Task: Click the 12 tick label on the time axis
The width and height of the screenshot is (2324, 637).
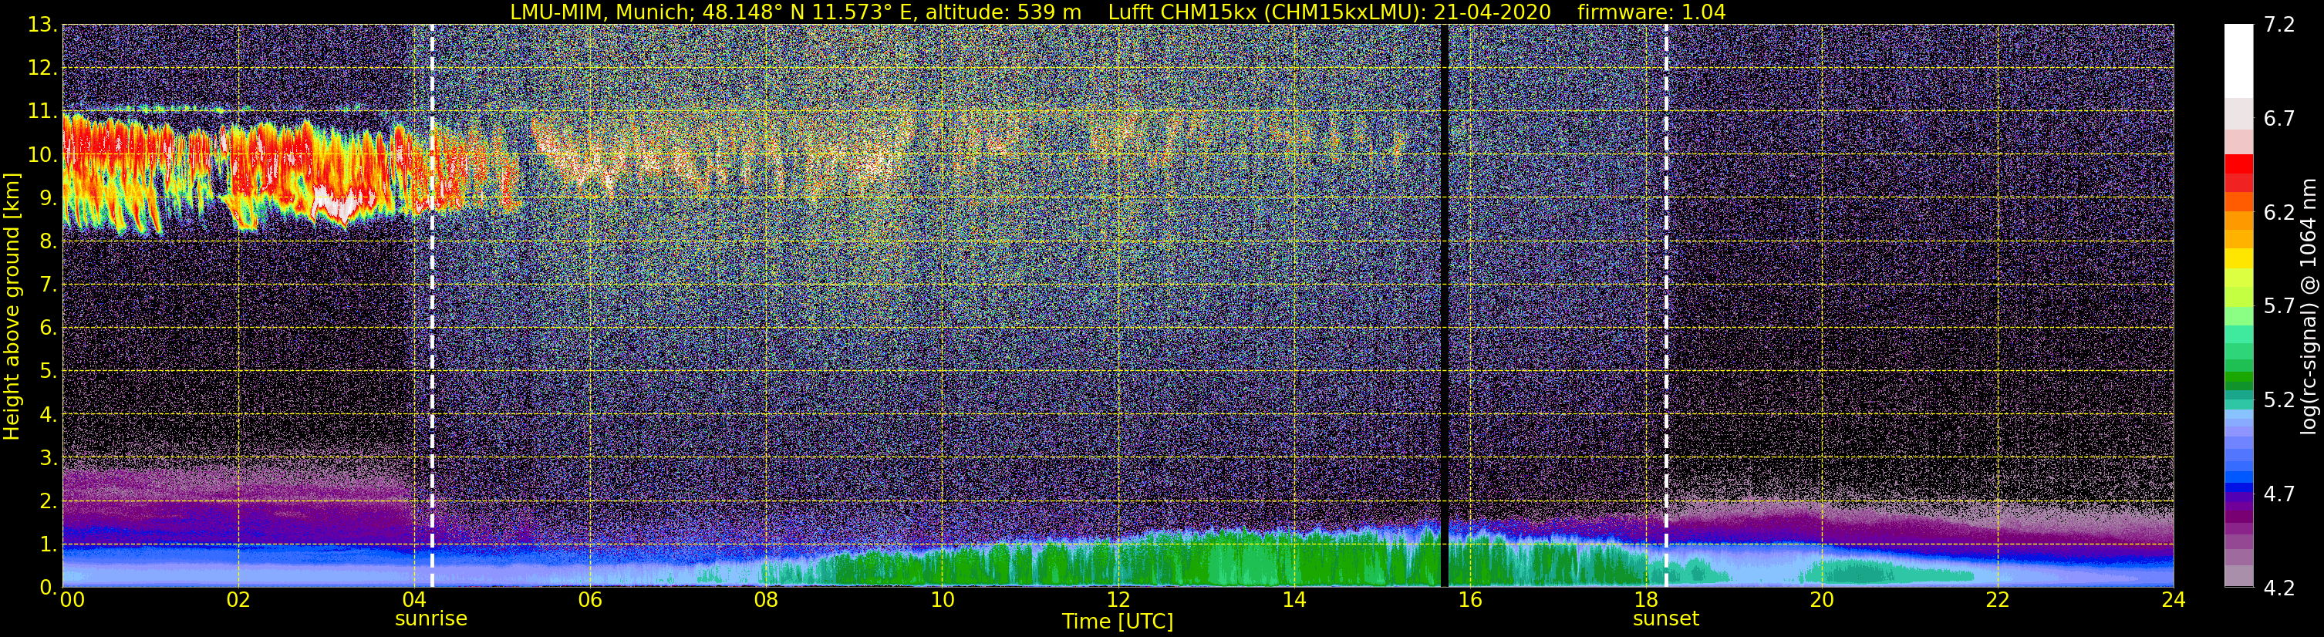Action: click(x=1118, y=601)
